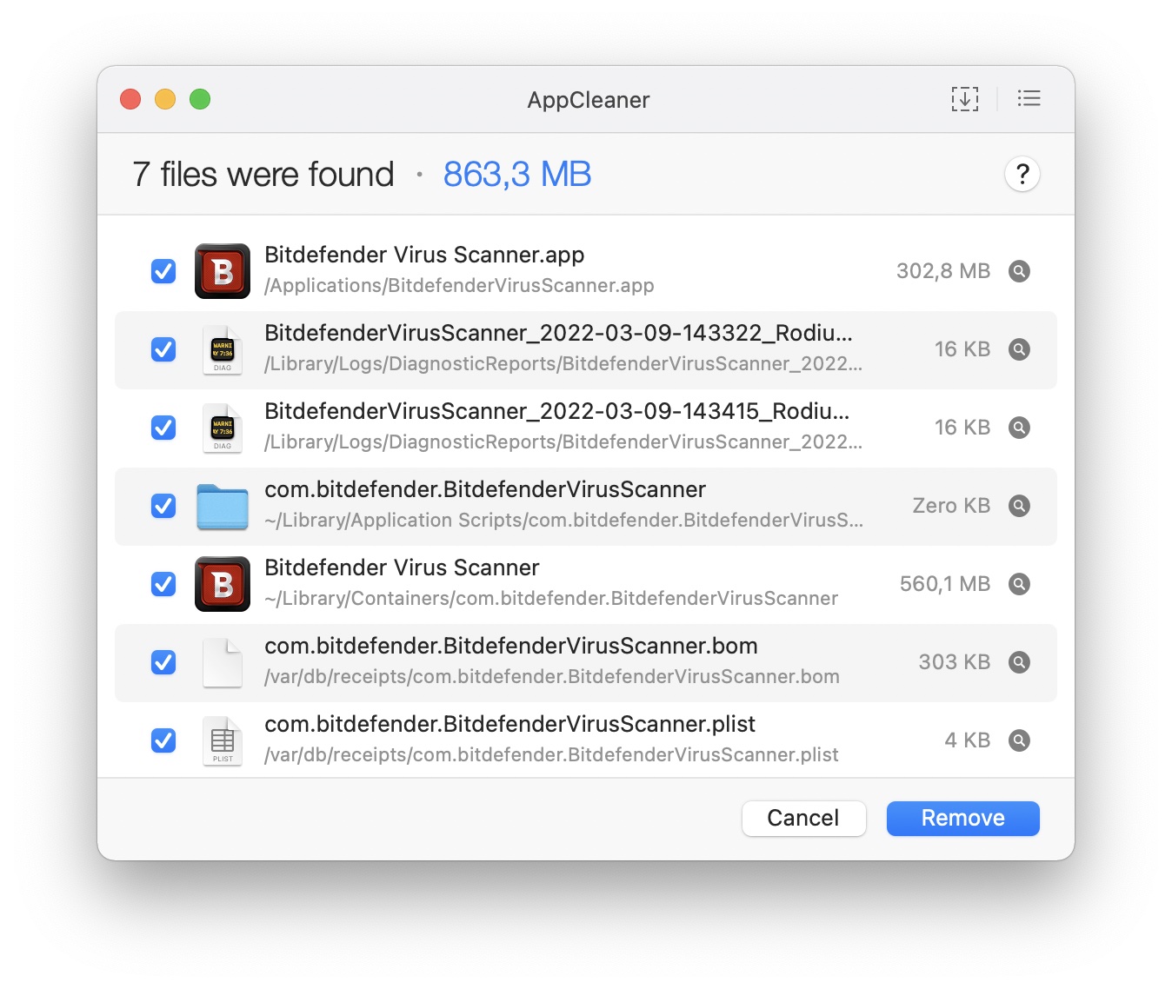This screenshot has height=989, width=1172.
Task: Zoom AppCleaner with the green button
Action: pyautogui.click(x=200, y=99)
